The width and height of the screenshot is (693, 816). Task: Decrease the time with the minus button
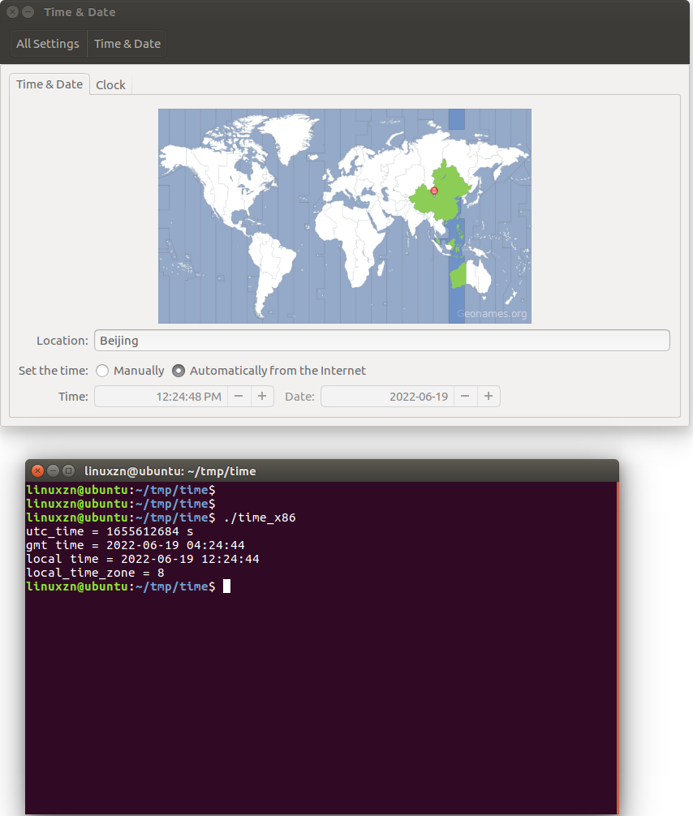point(239,396)
